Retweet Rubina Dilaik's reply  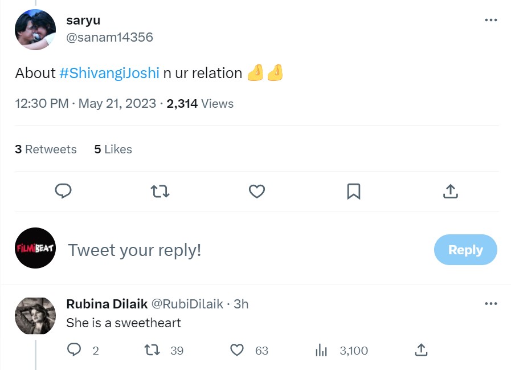click(x=153, y=350)
